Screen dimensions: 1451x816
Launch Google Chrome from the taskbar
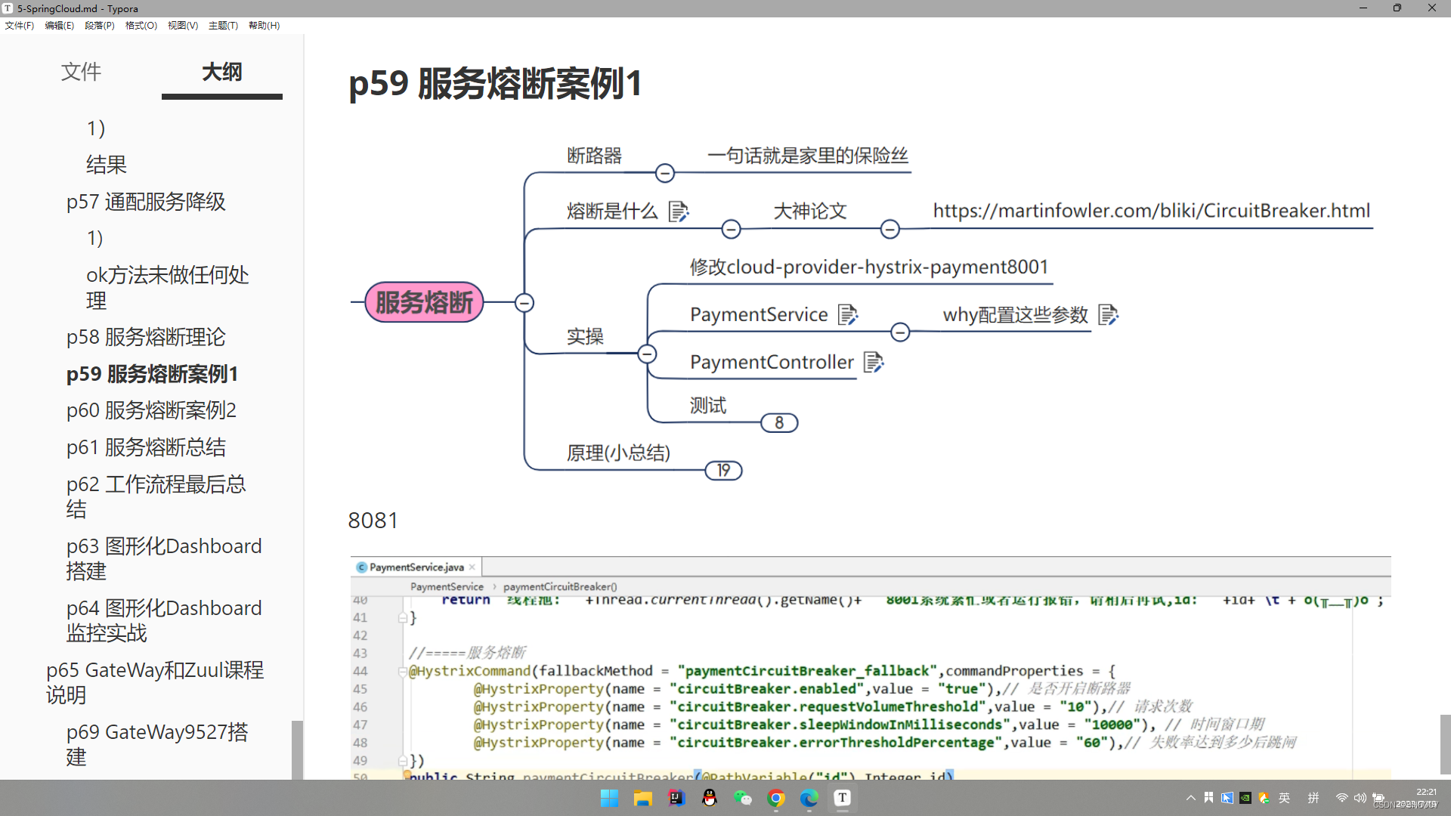coord(776,798)
